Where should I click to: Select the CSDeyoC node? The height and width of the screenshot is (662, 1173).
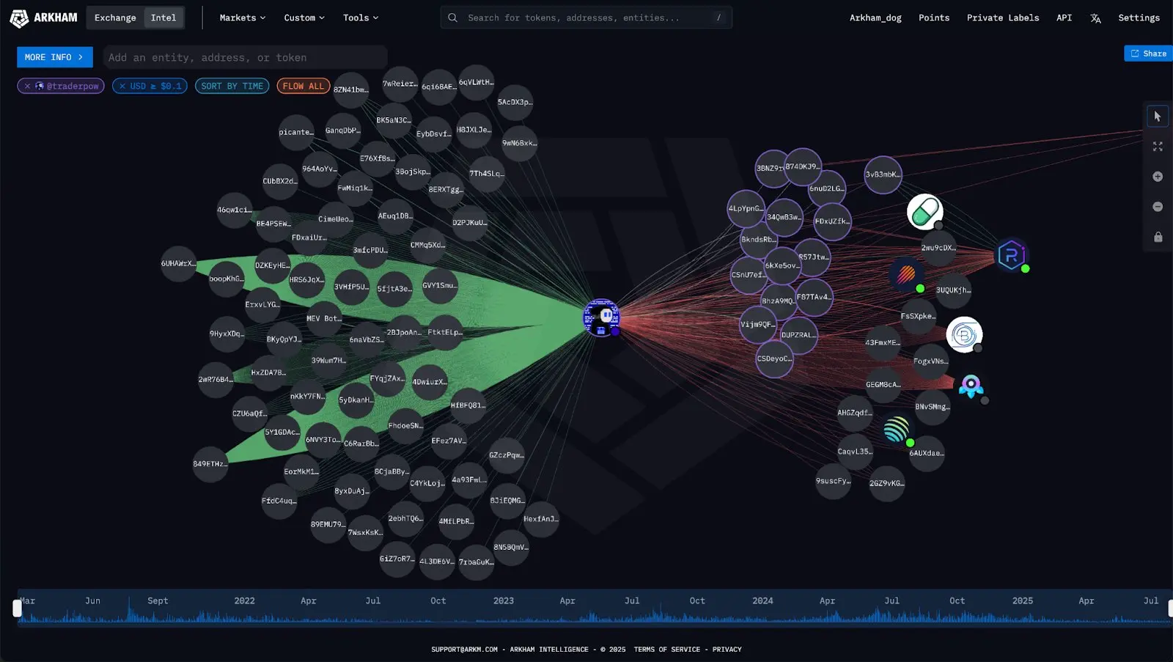click(774, 359)
